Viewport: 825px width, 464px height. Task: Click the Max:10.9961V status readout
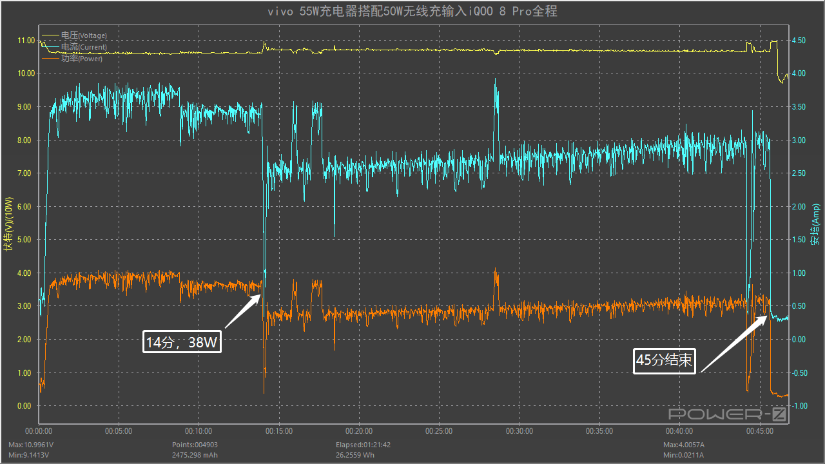pyautogui.click(x=31, y=445)
